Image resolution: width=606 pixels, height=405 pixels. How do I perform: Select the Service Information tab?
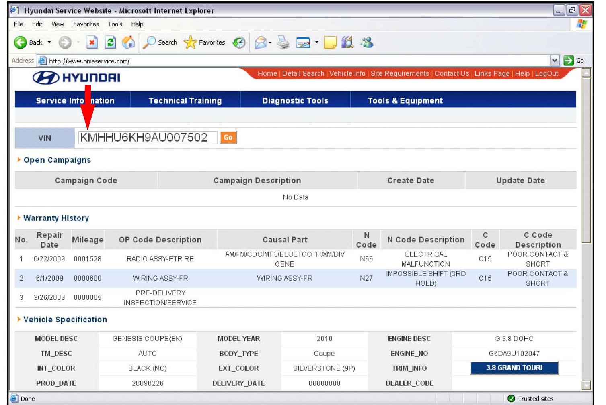(x=75, y=100)
